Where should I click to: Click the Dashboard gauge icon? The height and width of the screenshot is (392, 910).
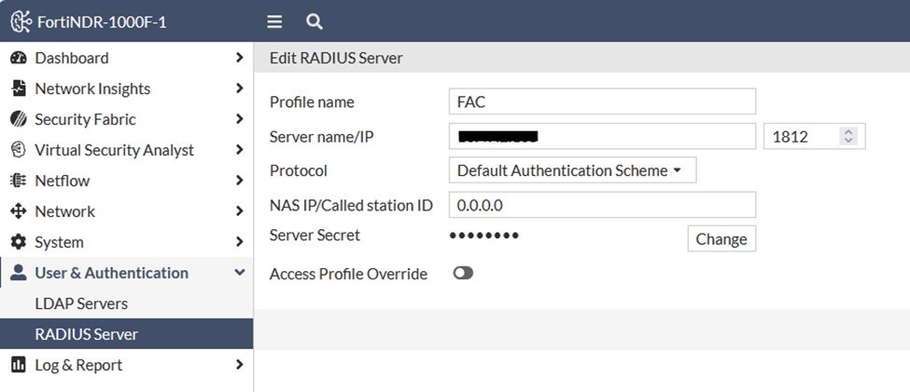coord(19,58)
